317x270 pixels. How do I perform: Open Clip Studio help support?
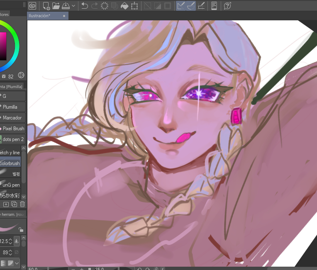227,6
